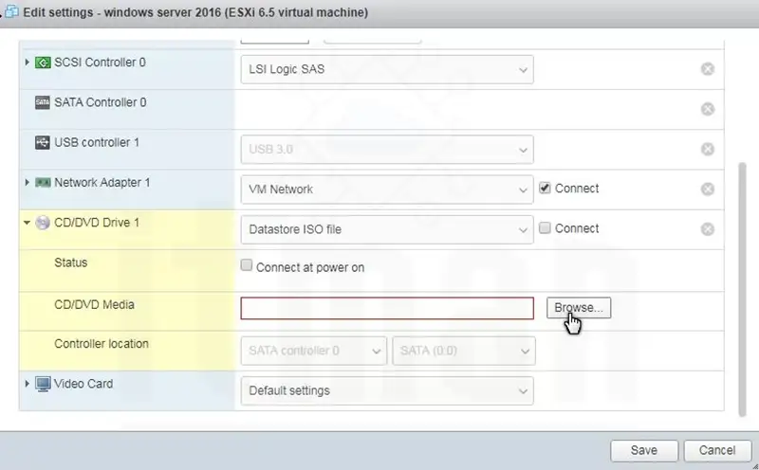Open the Datastore ISO file dropdown
Screen dimensions: 759x470
click(x=387, y=229)
